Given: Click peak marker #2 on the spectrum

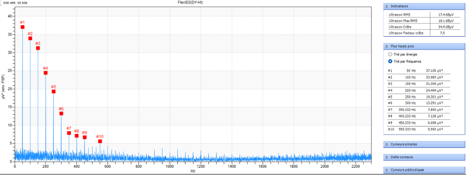Looking at the screenshot, I should [30, 38].
